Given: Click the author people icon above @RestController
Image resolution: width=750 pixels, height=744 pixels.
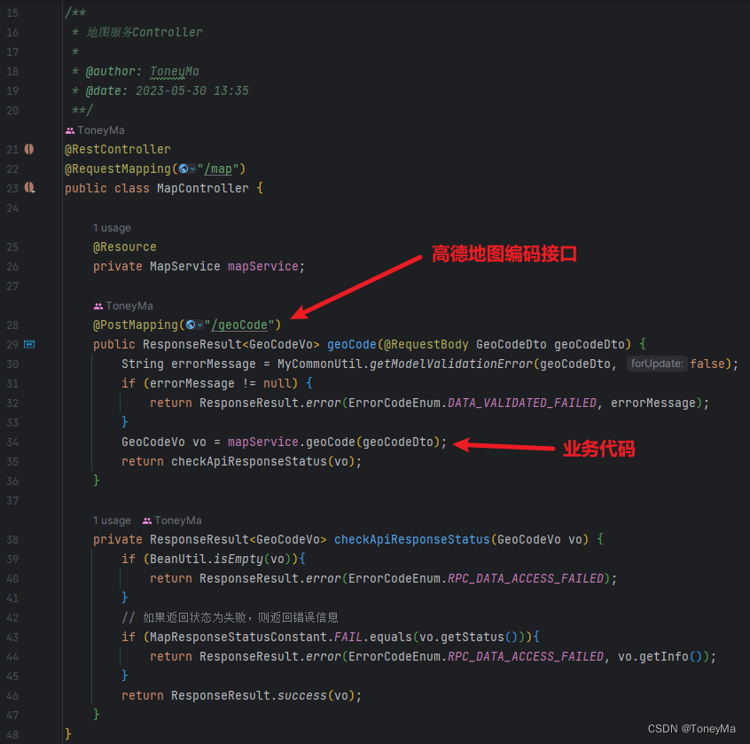Looking at the screenshot, I should (70, 130).
